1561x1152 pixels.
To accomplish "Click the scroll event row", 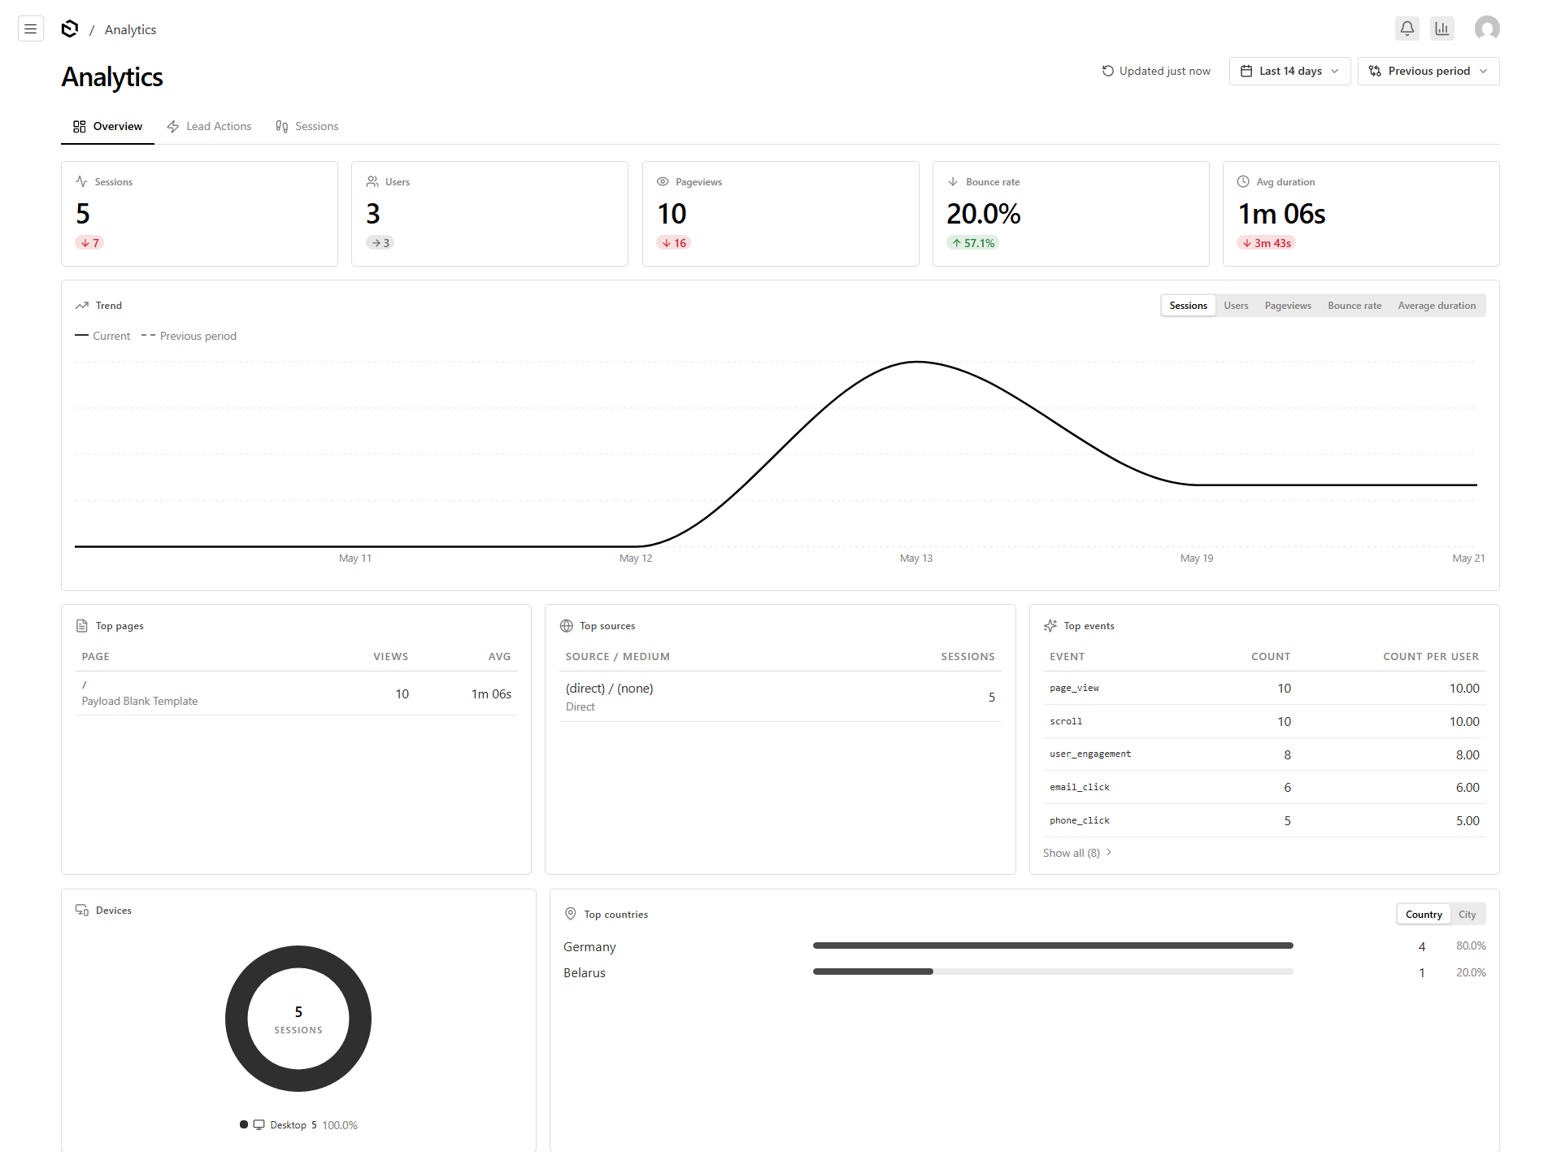I will (1264, 721).
